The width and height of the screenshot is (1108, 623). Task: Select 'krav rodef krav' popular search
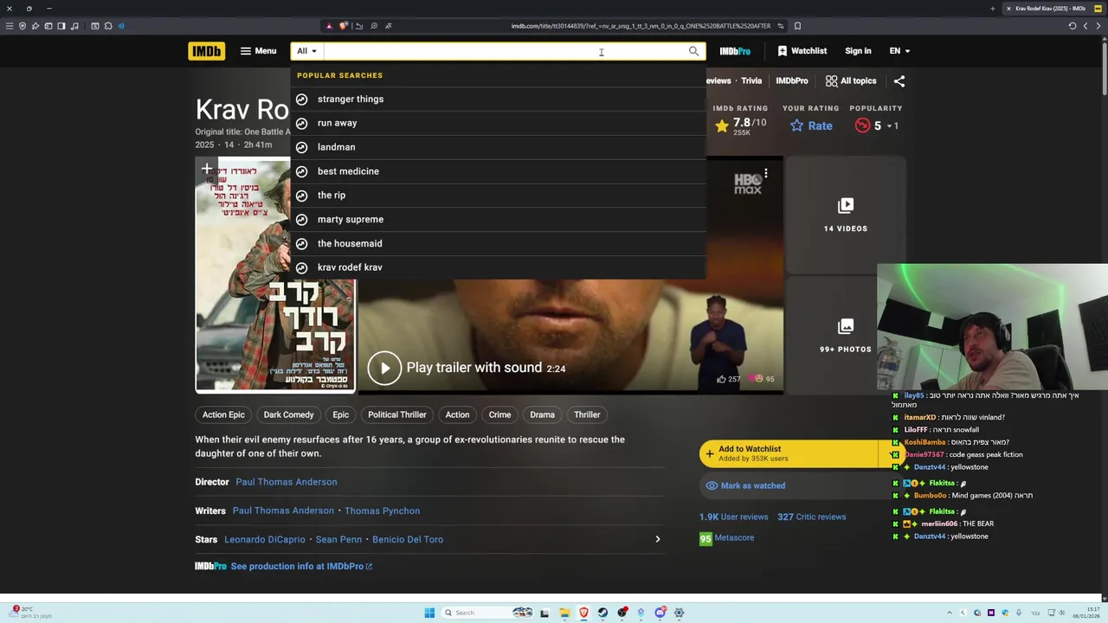[498, 267]
